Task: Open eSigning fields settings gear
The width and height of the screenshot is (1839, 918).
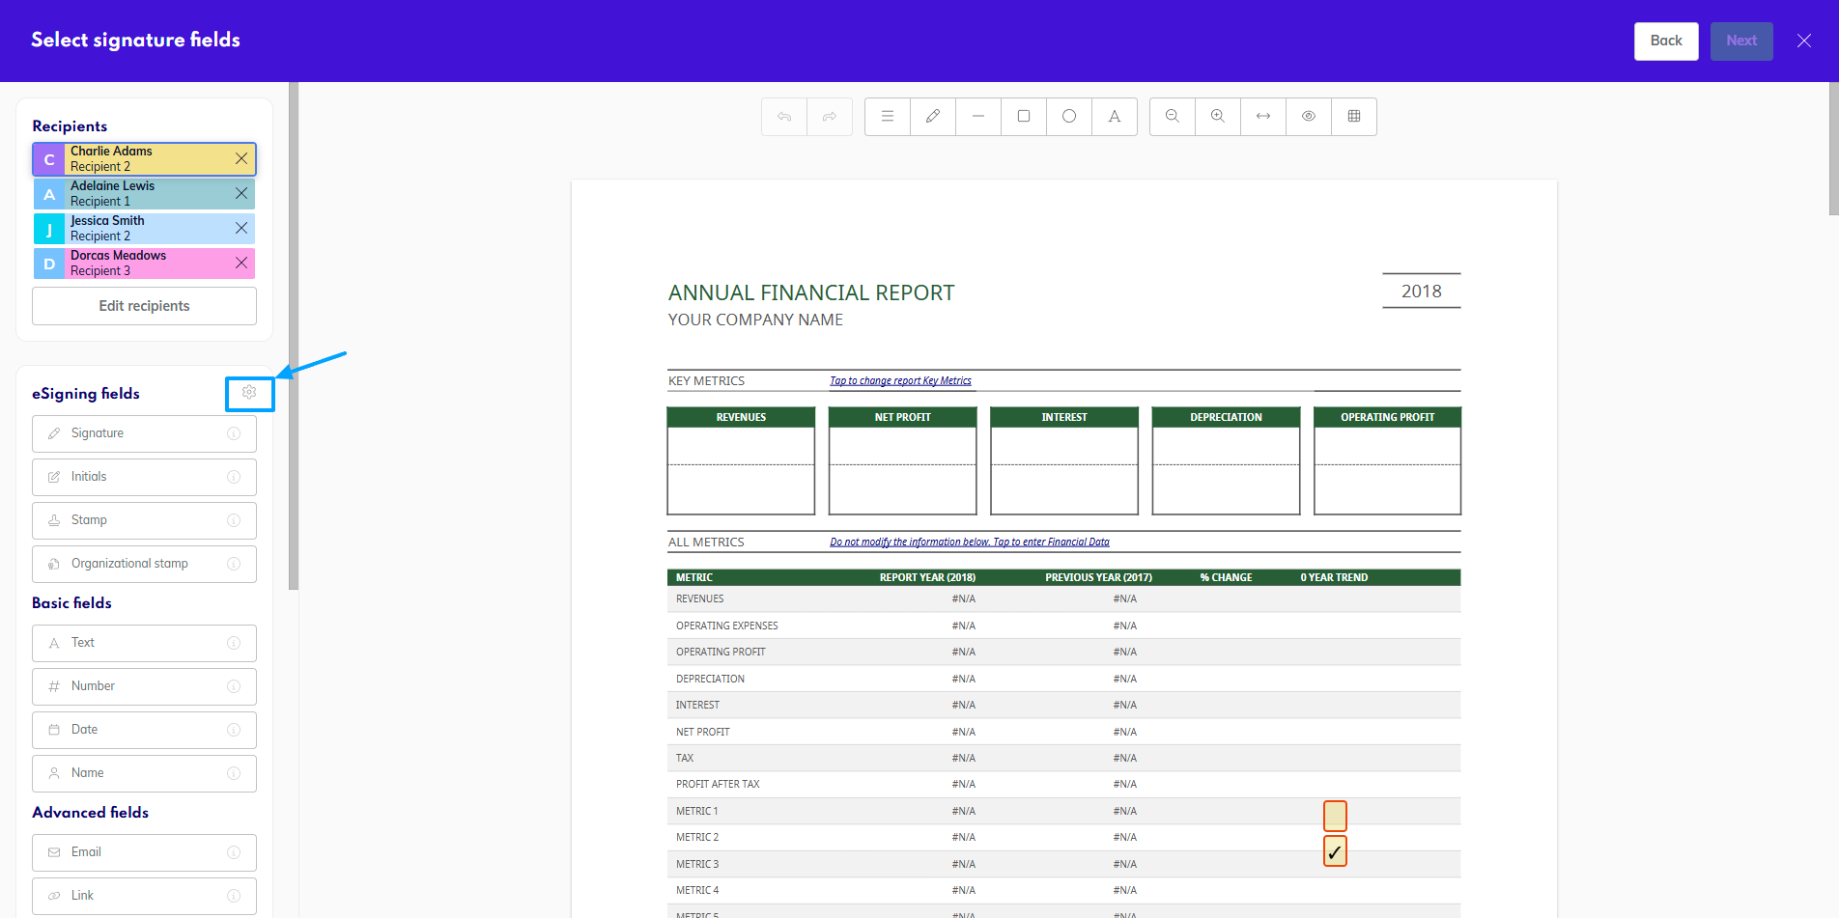Action: 249,393
